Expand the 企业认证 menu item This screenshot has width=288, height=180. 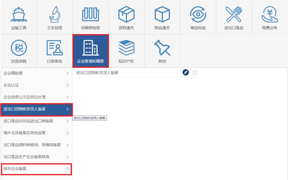[x=36, y=85]
